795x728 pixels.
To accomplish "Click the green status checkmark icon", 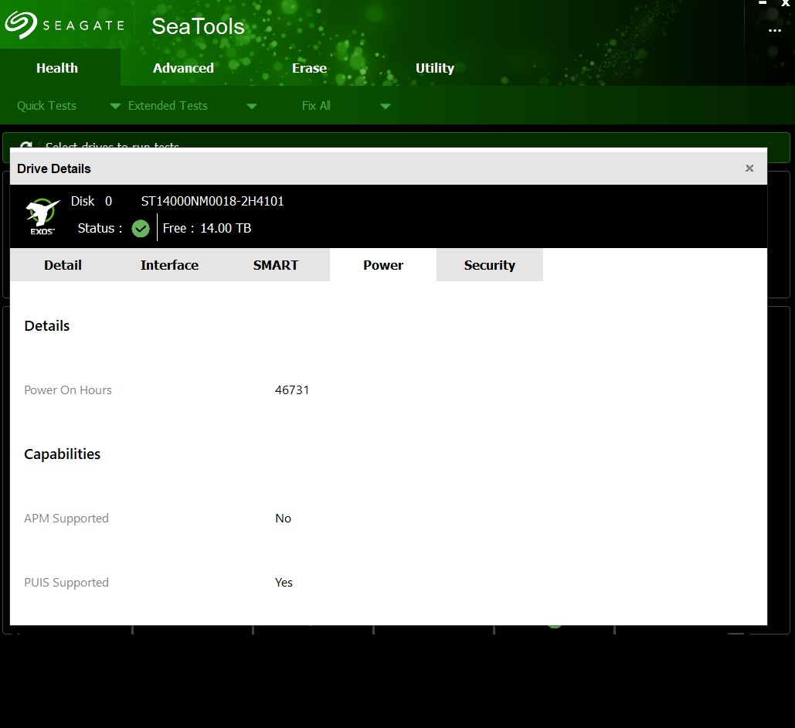I will click(x=141, y=229).
